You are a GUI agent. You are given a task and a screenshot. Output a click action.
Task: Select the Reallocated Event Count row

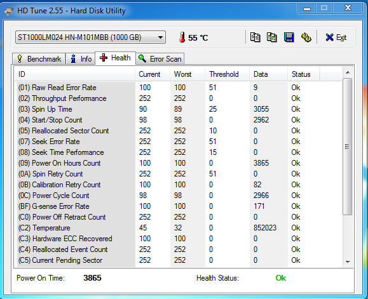179,249
